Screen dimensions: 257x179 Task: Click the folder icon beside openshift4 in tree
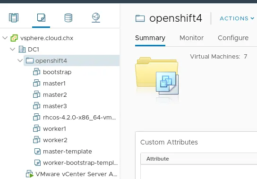(x=30, y=60)
